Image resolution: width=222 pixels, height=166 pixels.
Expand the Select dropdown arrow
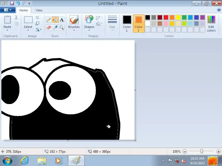[x=28, y=30]
